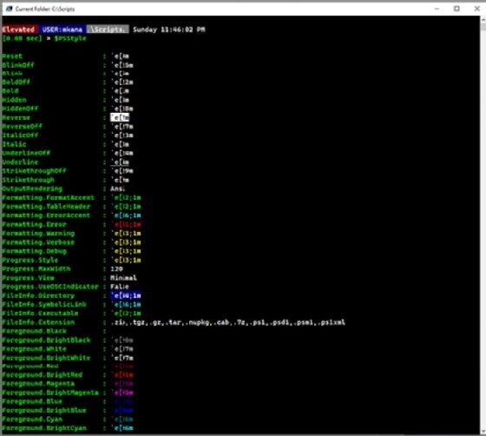
Task: Click the vertical scrollbar thumb
Action: [x=483, y=27]
